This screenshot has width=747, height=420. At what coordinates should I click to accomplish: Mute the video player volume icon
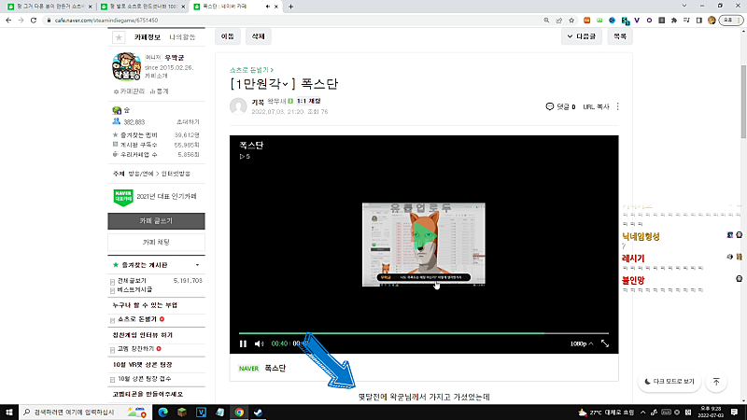(x=259, y=343)
